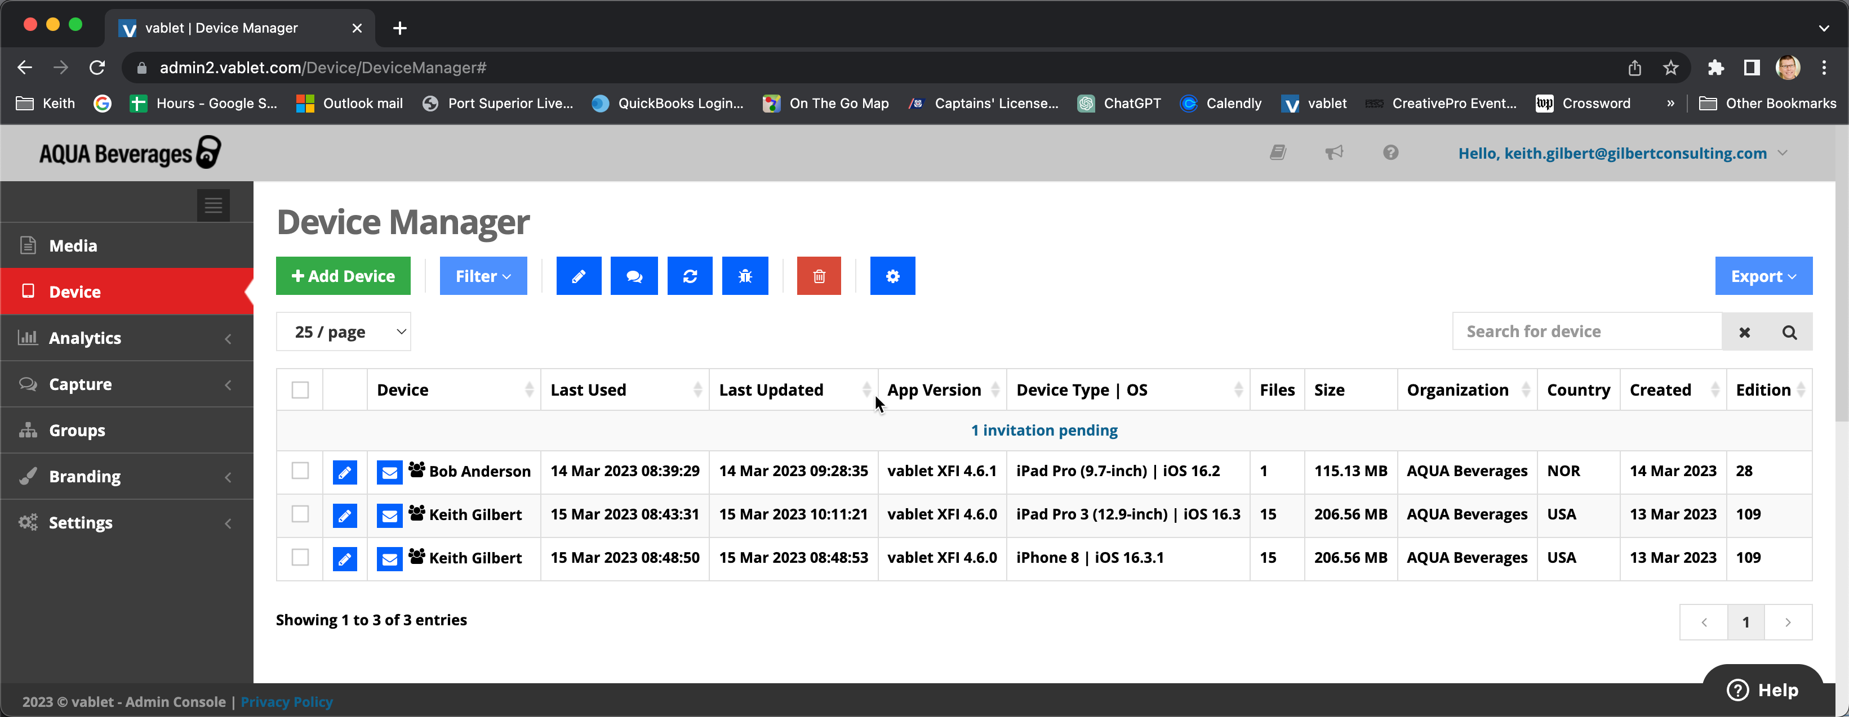The height and width of the screenshot is (717, 1849).
Task: Click the blue gear settings toolbar button
Action: (893, 276)
